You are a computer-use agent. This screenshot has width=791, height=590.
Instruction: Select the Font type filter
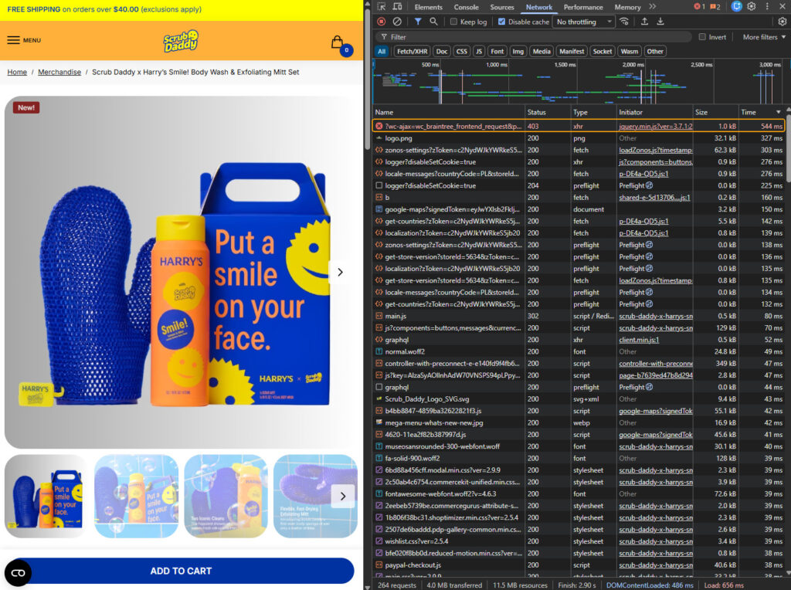coord(497,52)
